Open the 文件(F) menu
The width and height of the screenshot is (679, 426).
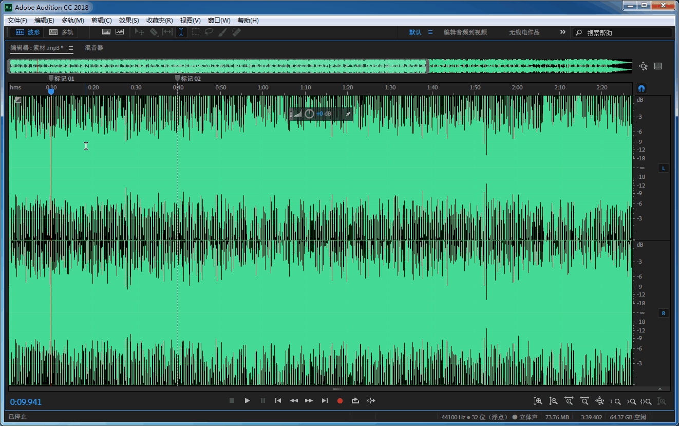pos(17,21)
